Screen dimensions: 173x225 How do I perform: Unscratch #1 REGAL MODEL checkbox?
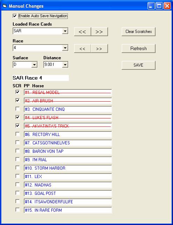point(17,92)
